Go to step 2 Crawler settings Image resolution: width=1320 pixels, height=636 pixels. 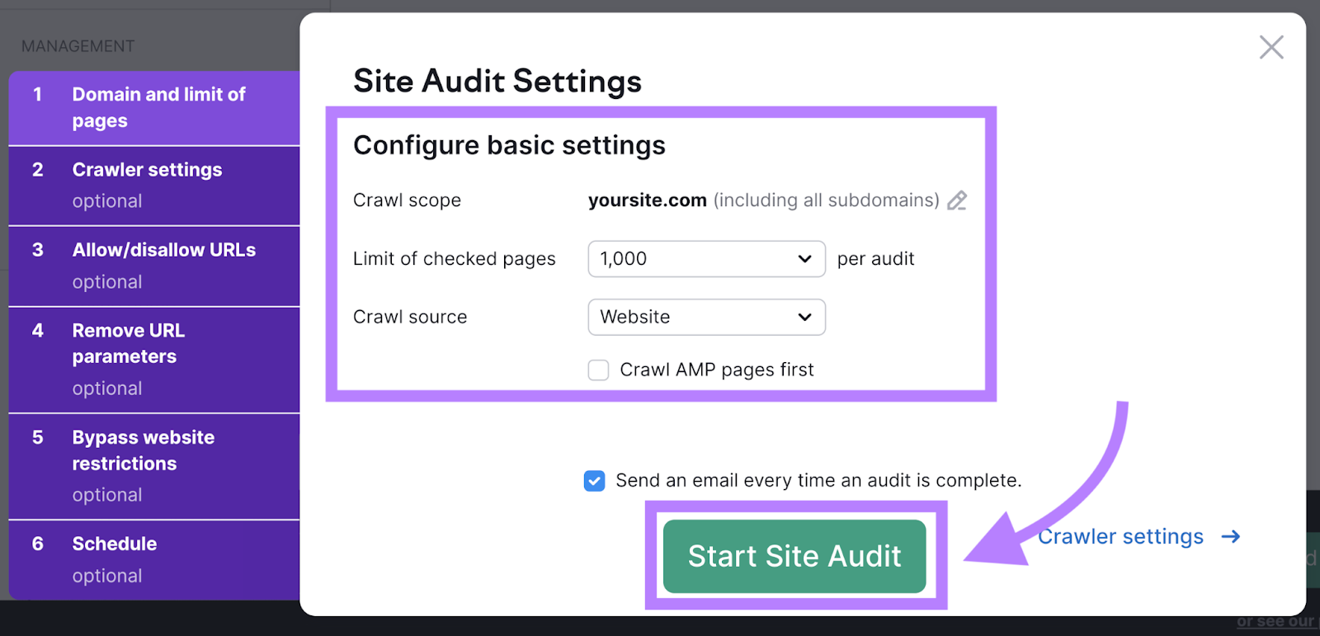pyautogui.click(x=154, y=186)
